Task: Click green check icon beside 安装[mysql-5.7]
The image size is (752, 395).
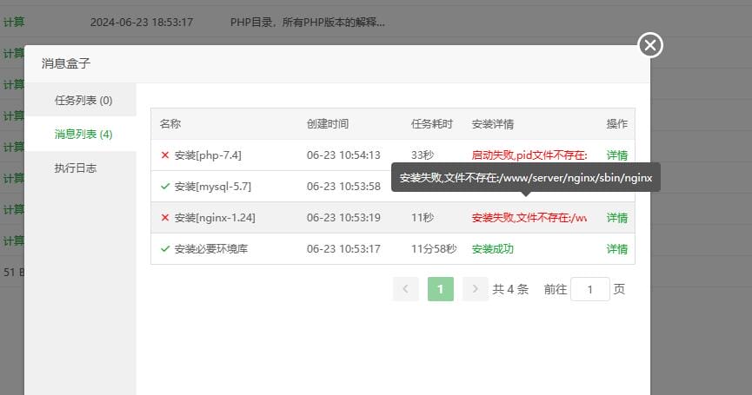Action: click(x=164, y=187)
